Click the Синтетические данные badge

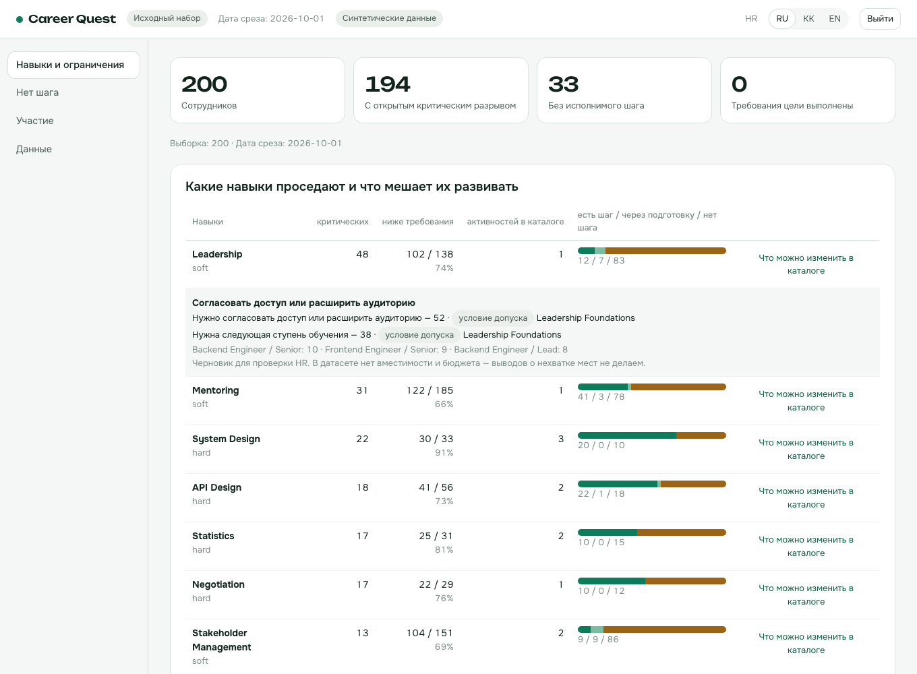pyautogui.click(x=389, y=18)
